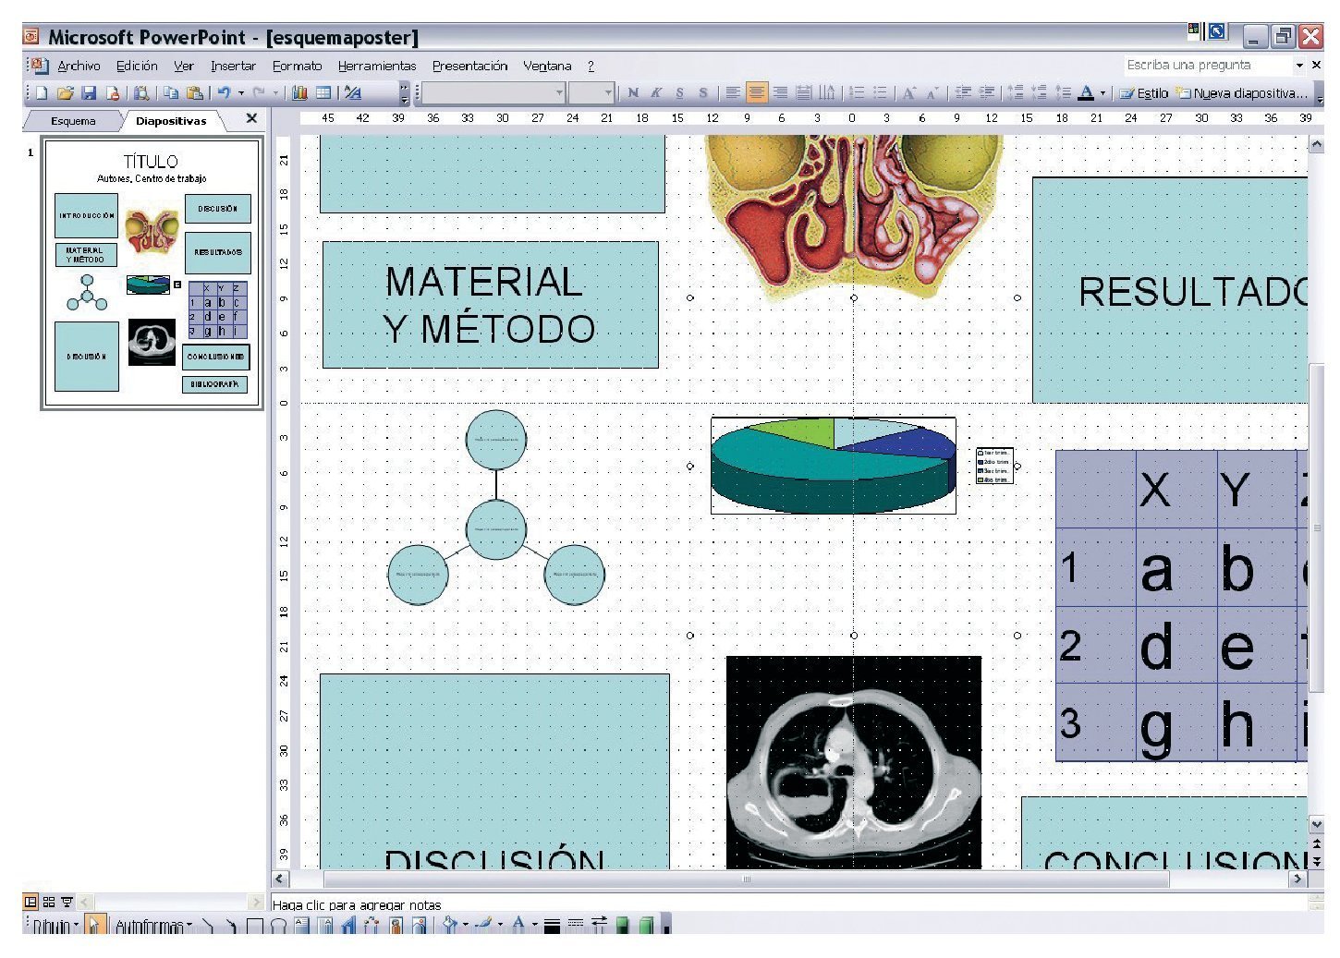Open the font color dropdown arrow
The width and height of the screenshot is (1340, 958).
[1102, 93]
